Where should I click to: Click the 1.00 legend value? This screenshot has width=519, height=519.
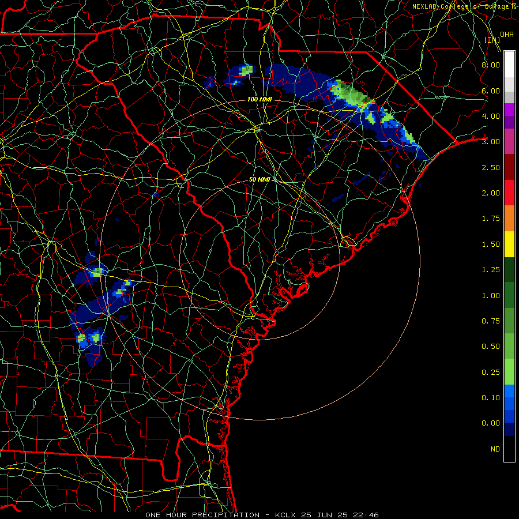coord(491,296)
